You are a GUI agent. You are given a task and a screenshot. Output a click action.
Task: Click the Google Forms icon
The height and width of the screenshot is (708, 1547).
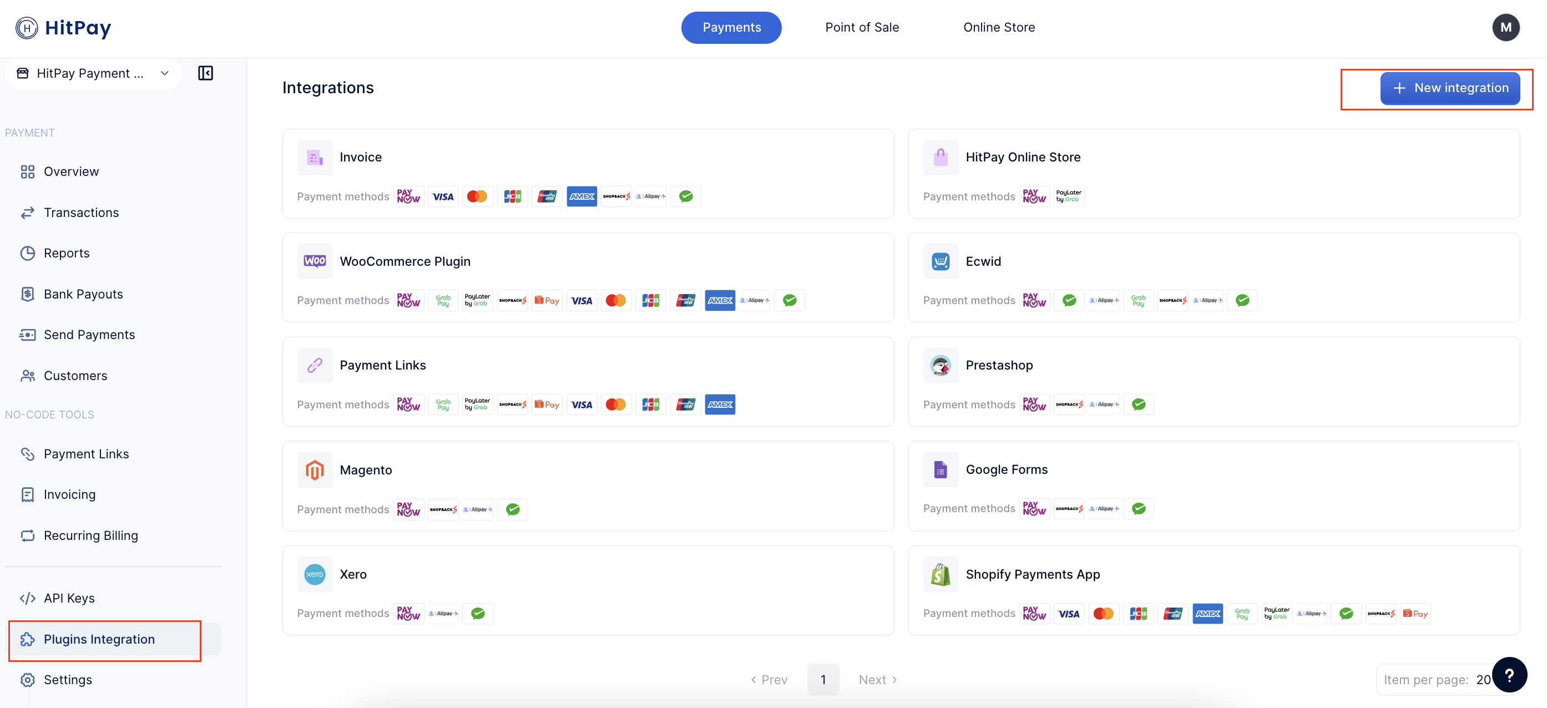[x=941, y=469]
